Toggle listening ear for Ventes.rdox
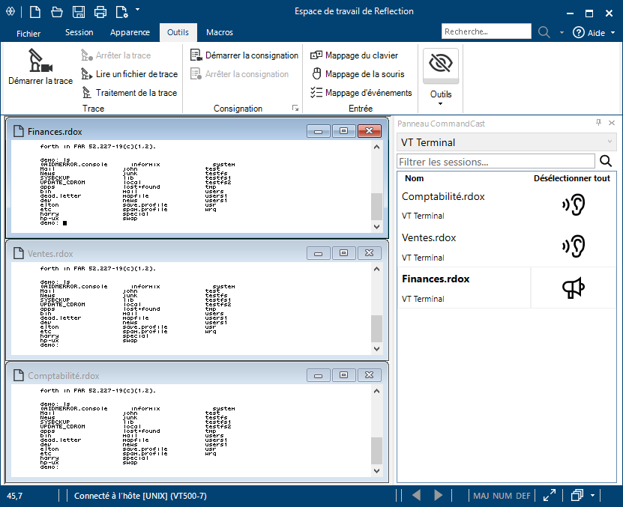This screenshot has height=507, width=623. click(x=574, y=246)
